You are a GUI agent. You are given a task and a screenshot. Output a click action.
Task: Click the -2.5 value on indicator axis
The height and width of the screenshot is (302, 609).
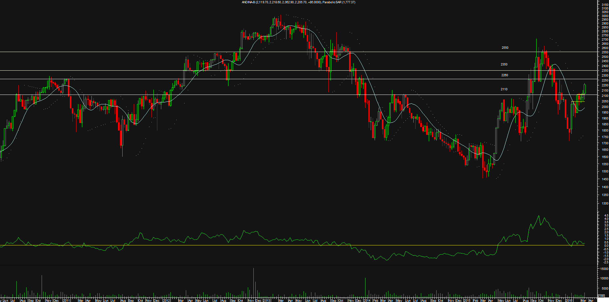pyautogui.click(x=606, y=262)
